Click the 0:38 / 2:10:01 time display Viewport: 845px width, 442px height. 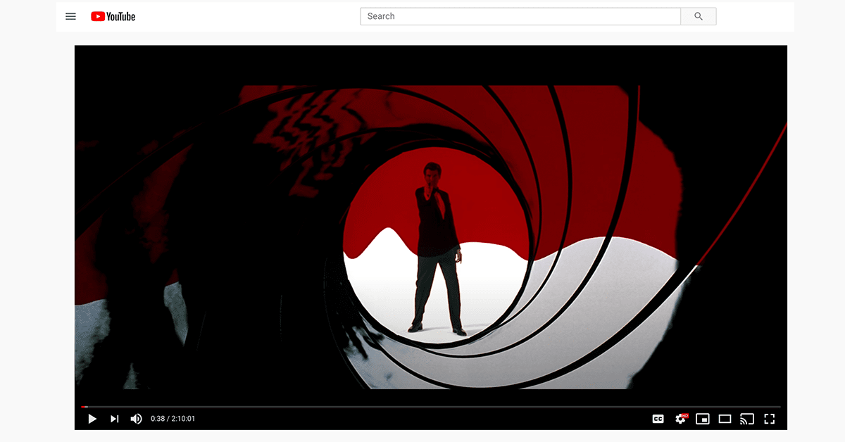point(173,419)
